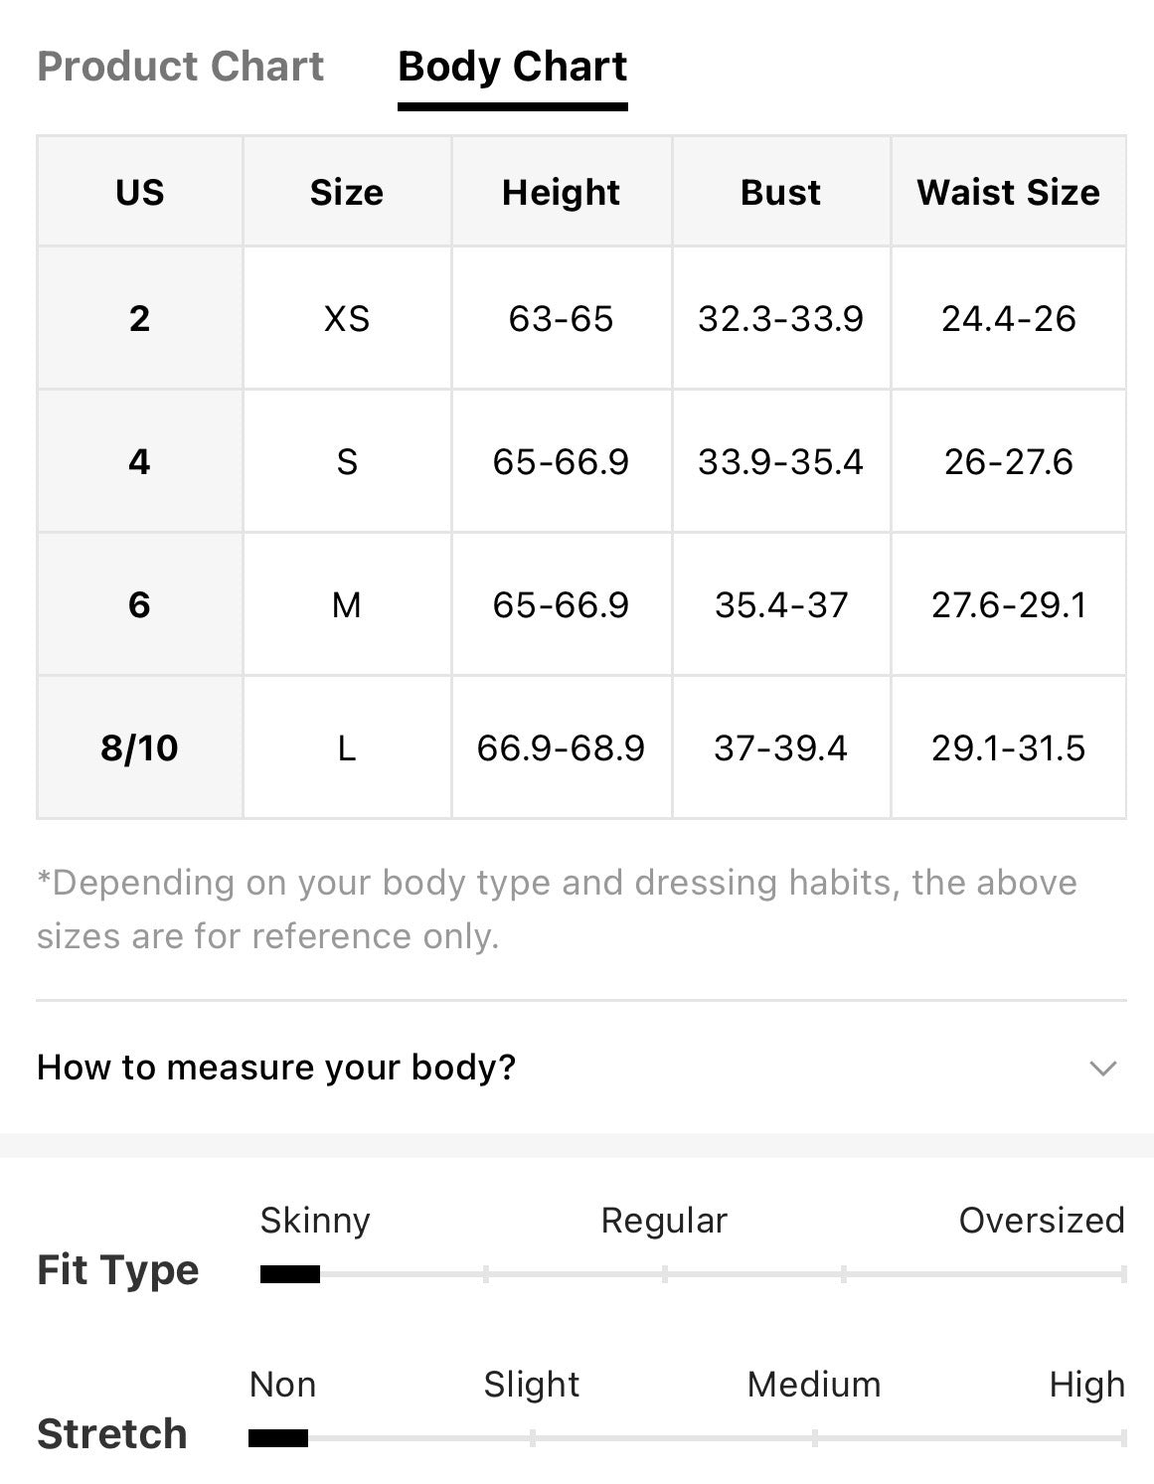Screen dimensions: 1154x1484
Task: Click the US column header
Action: [140, 192]
